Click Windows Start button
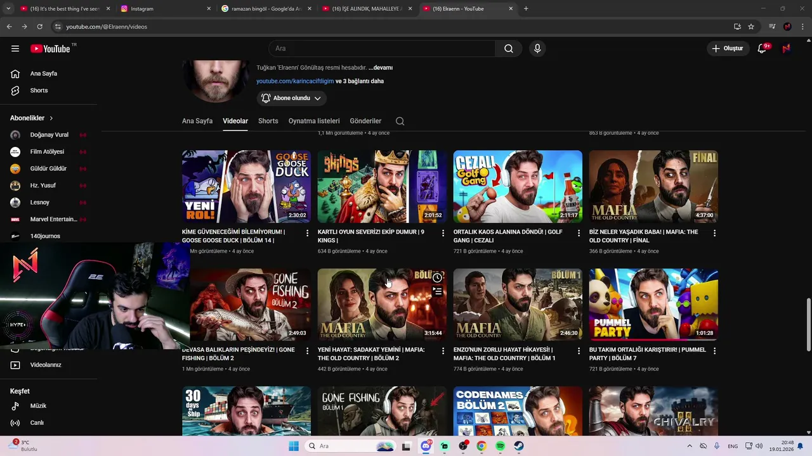The width and height of the screenshot is (812, 456). click(x=293, y=446)
